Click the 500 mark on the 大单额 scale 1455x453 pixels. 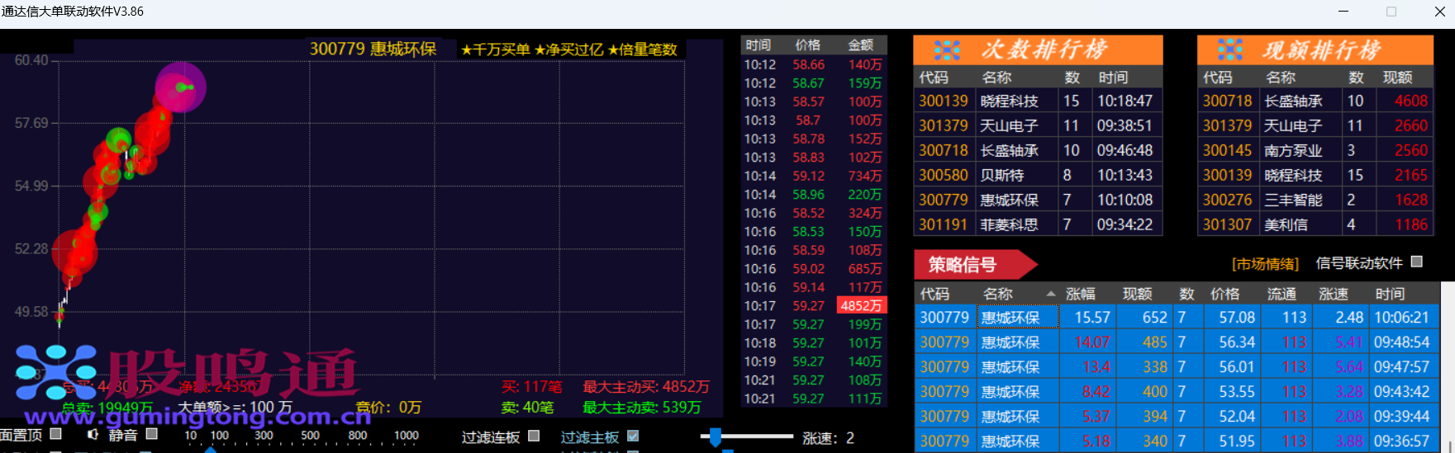(310, 436)
